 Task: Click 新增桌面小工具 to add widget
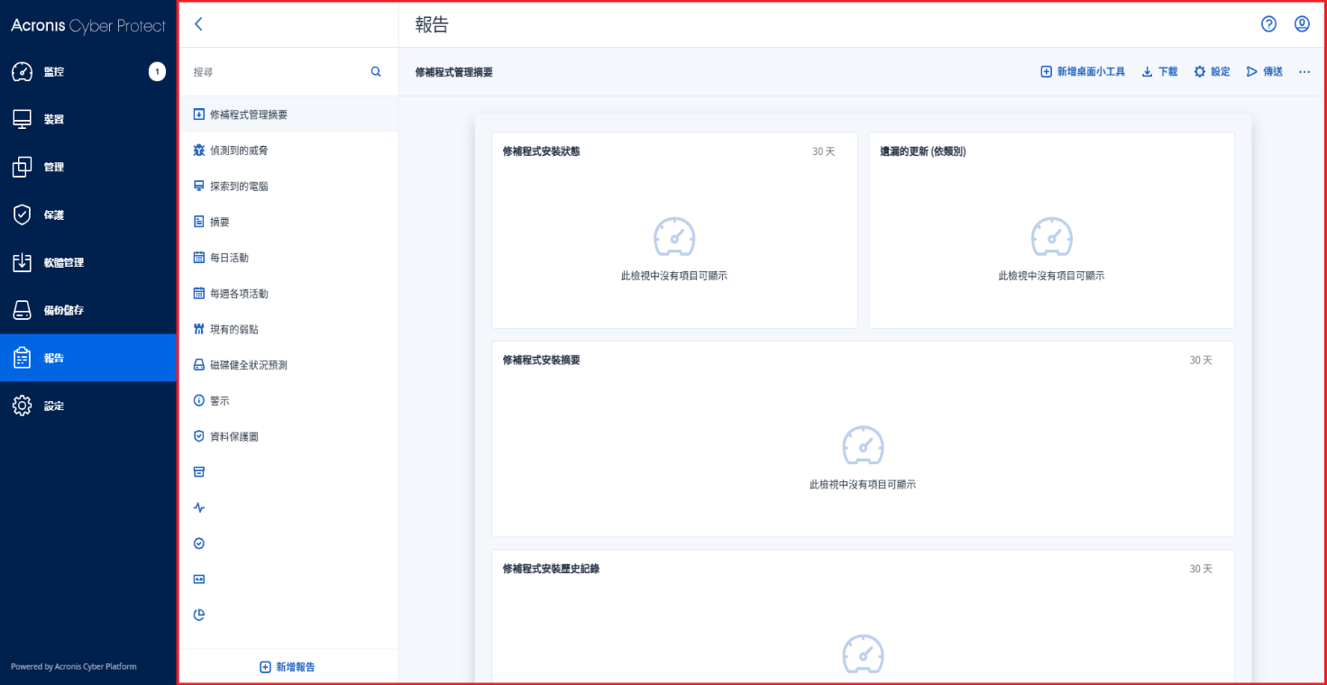click(x=1083, y=72)
